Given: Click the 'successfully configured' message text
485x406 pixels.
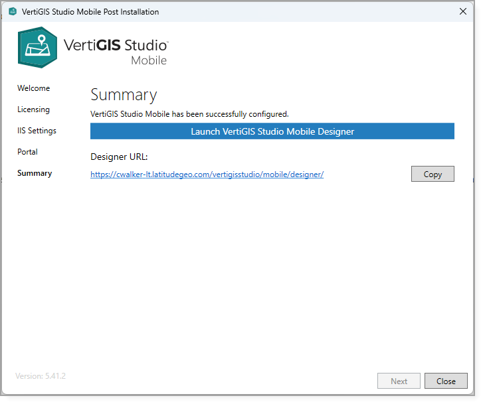Looking at the screenshot, I should pos(189,114).
